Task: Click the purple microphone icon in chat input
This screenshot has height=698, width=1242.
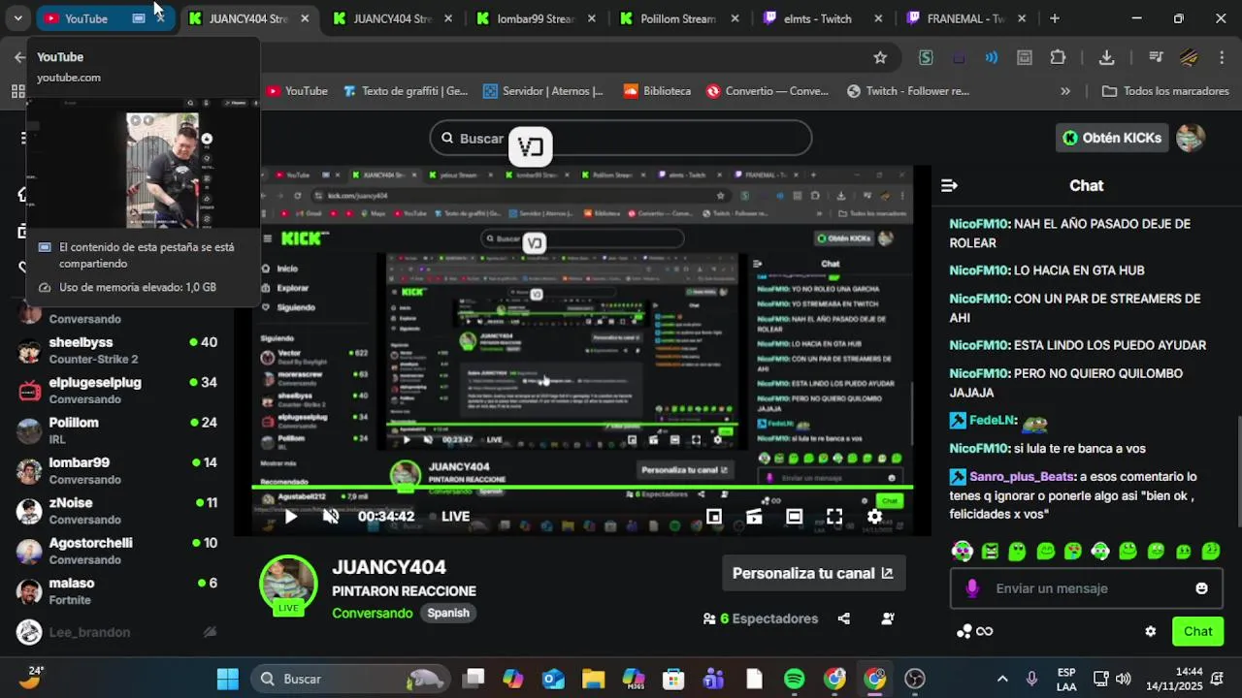Action: pos(972,588)
